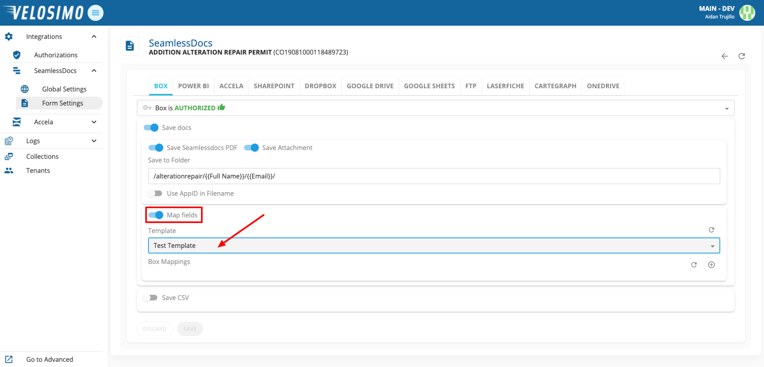
Task: Enable Use AppID in Filename
Action: coord(155,193)
